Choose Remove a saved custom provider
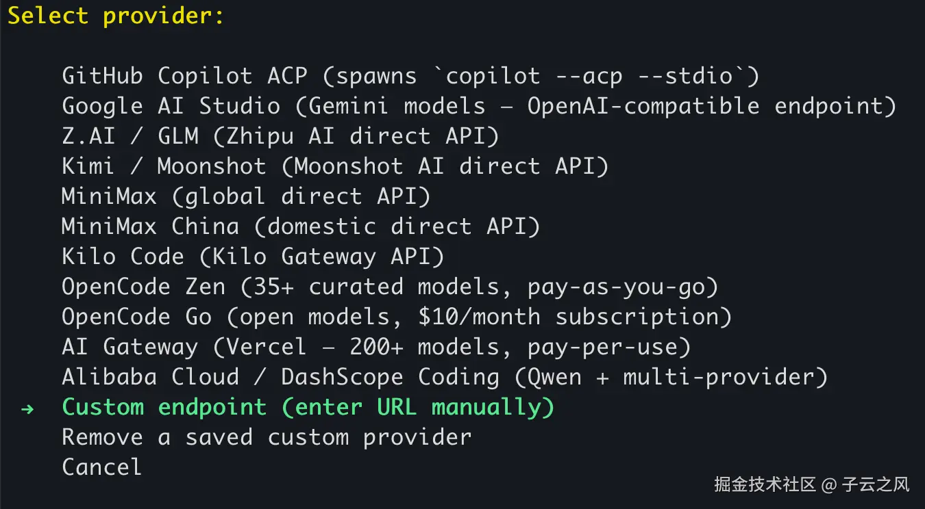The height and width of the screenshot is (509, 925). coord(266,437)
